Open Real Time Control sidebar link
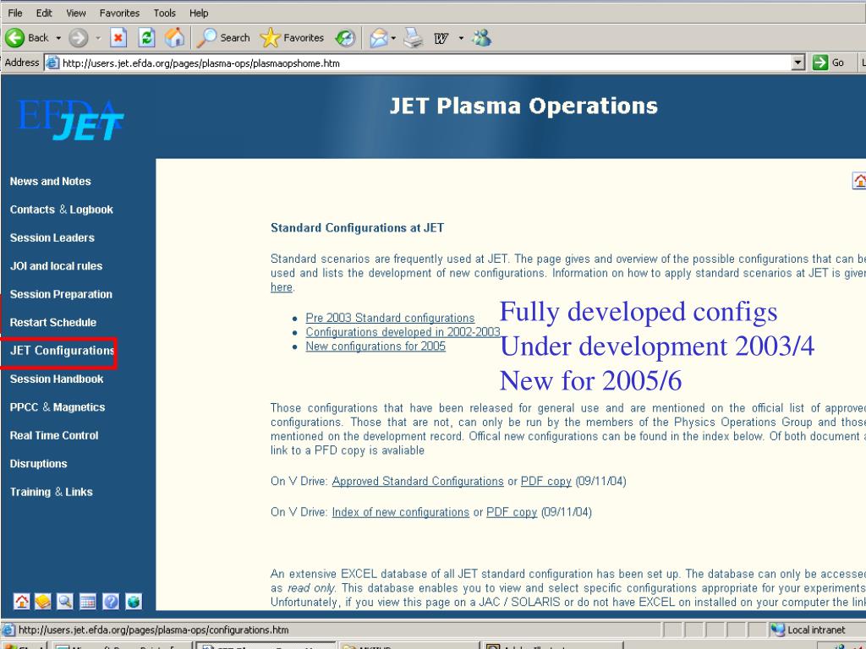Screen dimensions: 866x649 54,435
